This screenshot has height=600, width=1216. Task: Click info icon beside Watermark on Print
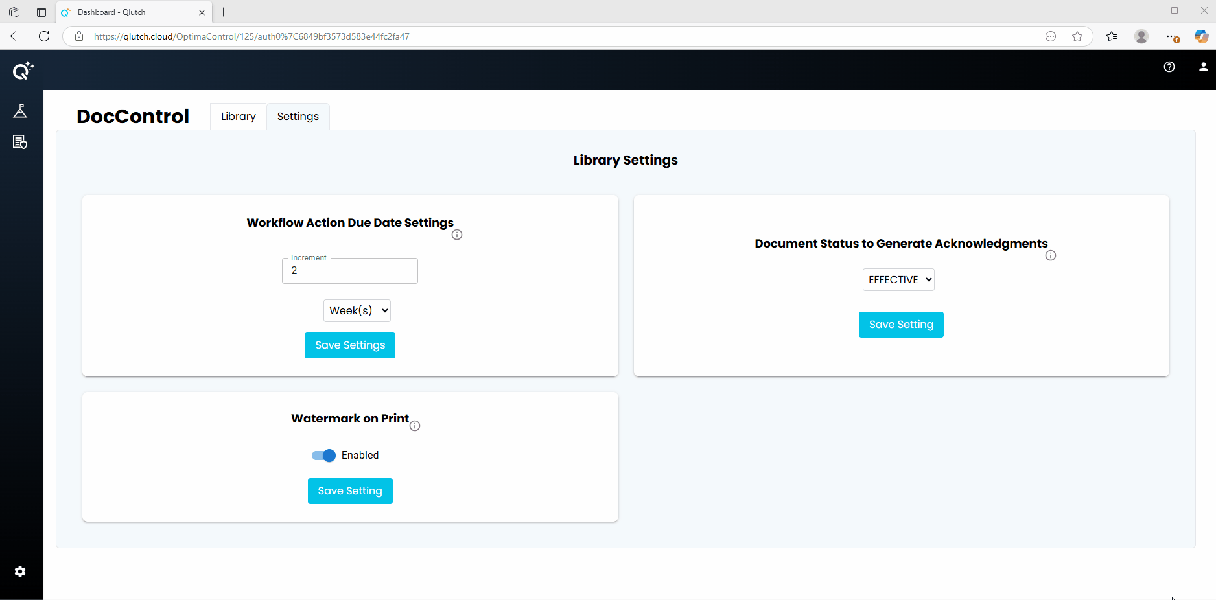point(415,426)
